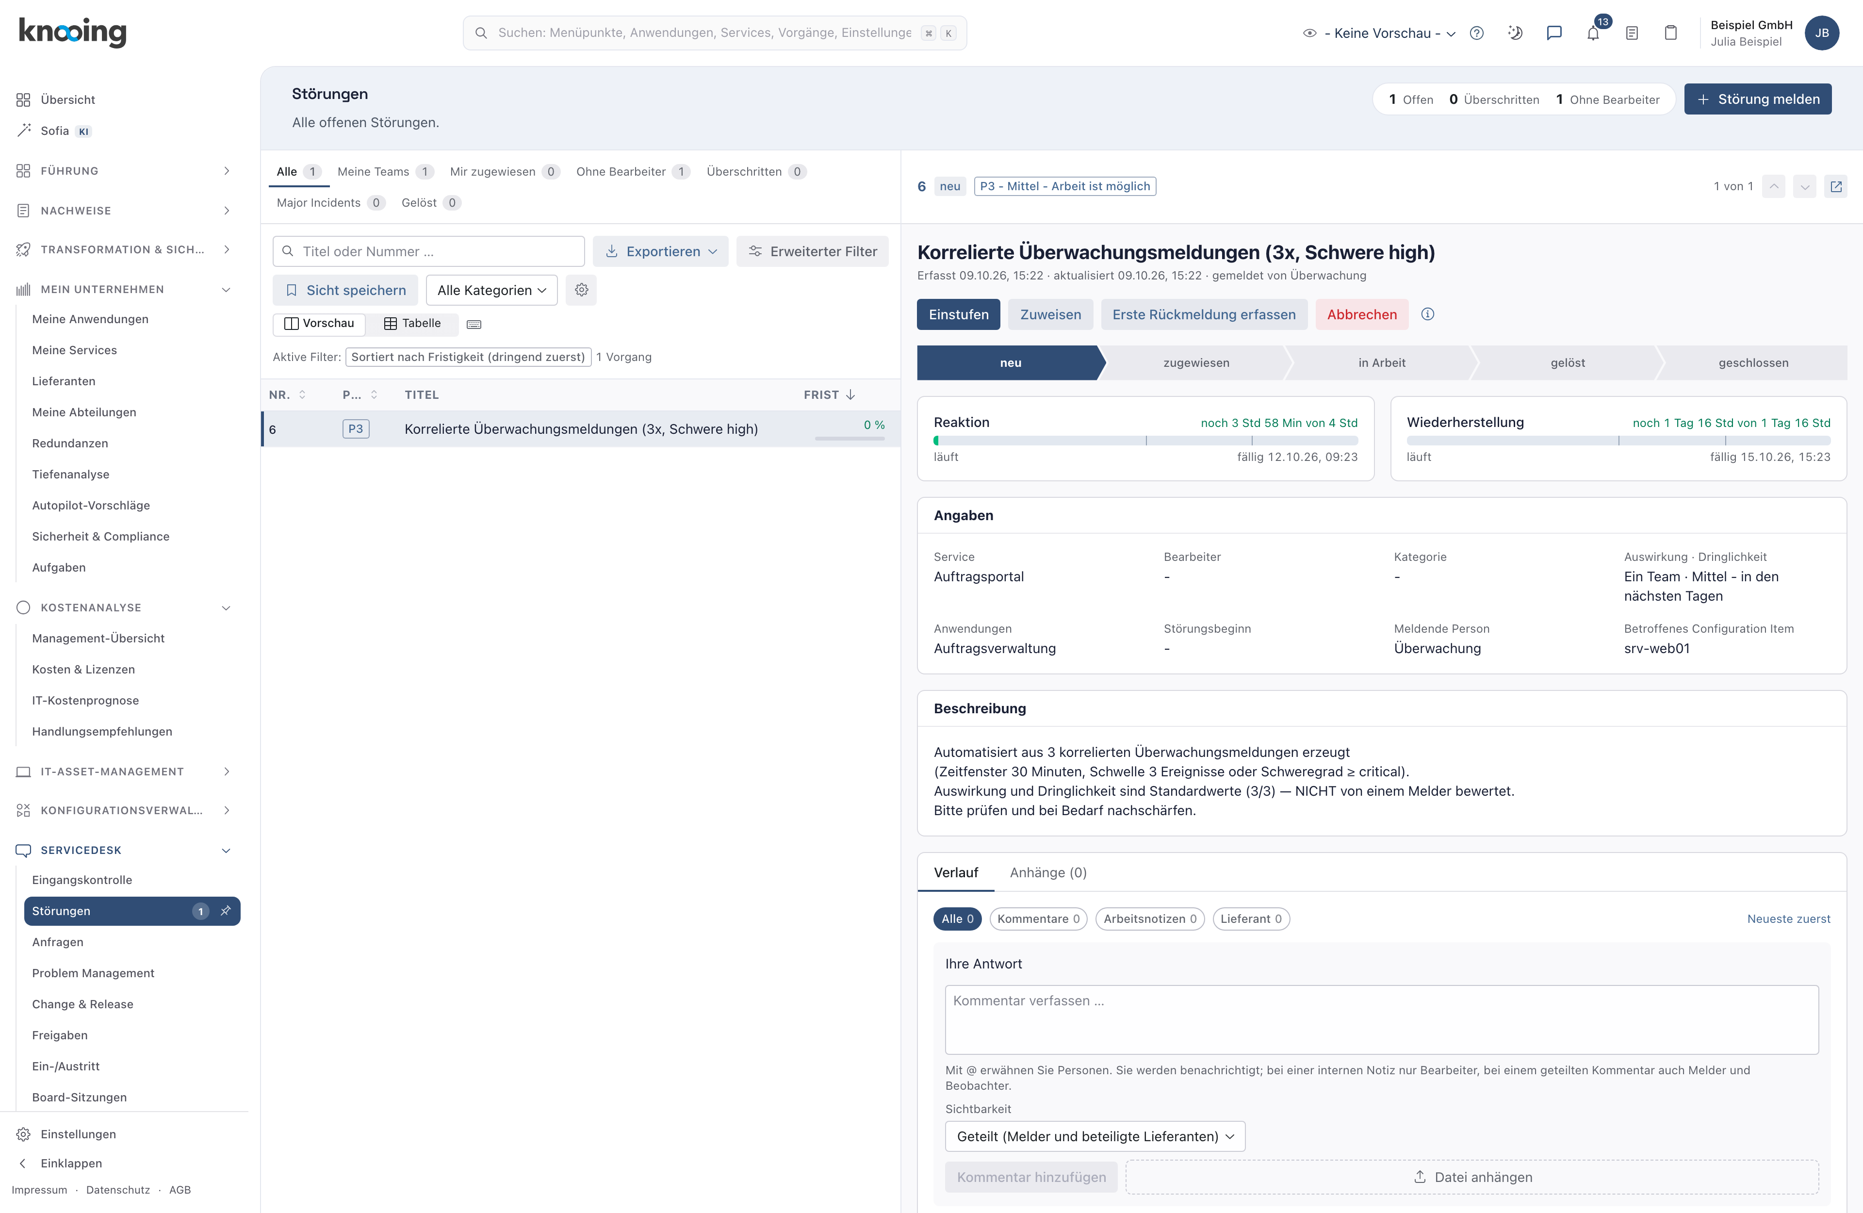Focus the Titel oder Nummer search field
Screen dimensions: 1863x1213
coord(429,251)
